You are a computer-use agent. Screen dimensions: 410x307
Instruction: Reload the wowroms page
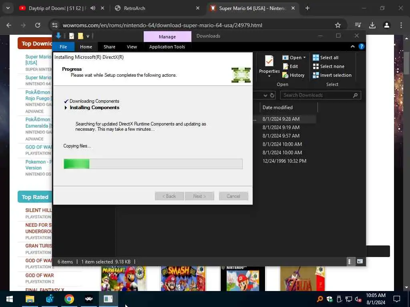(x=38, y=25)
